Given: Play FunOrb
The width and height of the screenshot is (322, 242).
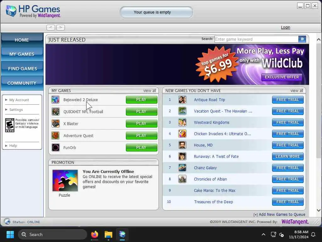Looking at the screenshot, I should tap(142, 147).
